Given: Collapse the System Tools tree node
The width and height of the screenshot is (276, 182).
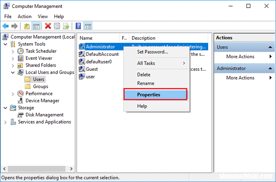Looking at the screenshot, I should coord(6,44).
